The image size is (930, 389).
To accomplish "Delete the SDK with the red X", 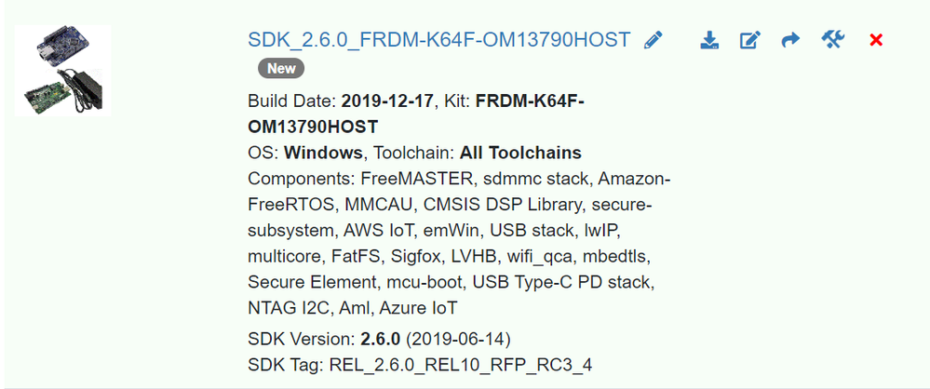I will [875, 40].
